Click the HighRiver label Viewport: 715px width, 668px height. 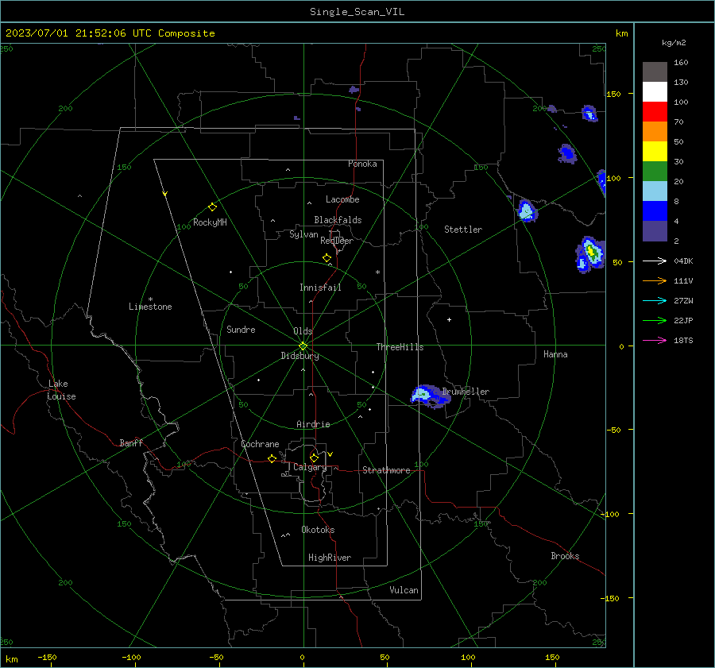329,558
